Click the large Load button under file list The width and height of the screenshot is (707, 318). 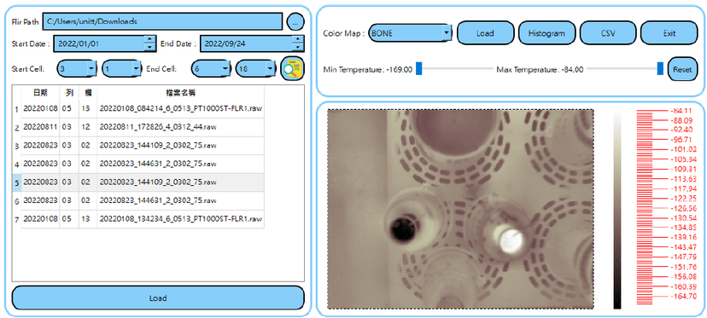click(x=158, y=298)
